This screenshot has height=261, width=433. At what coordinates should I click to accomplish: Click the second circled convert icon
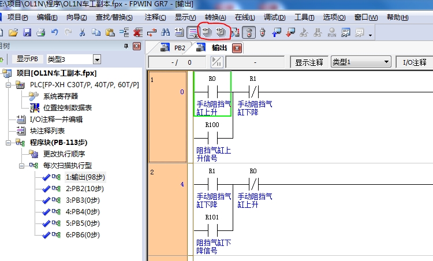(x=221, y=32)
